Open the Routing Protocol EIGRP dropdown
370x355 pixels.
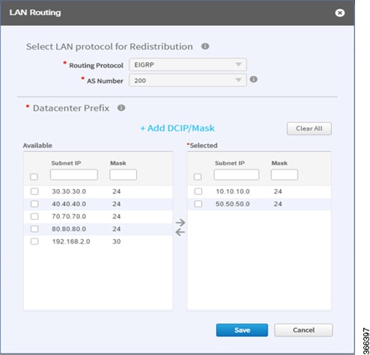coord(188,65)
